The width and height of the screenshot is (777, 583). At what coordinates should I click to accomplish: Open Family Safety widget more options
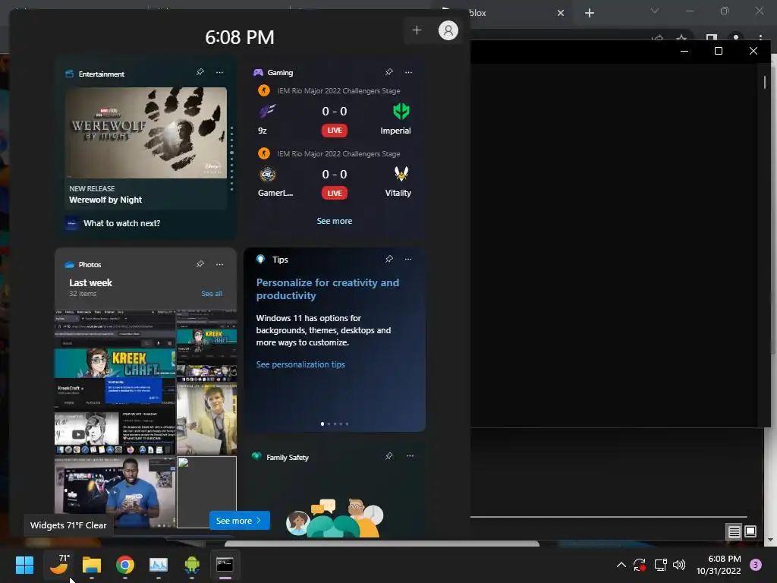410,456
